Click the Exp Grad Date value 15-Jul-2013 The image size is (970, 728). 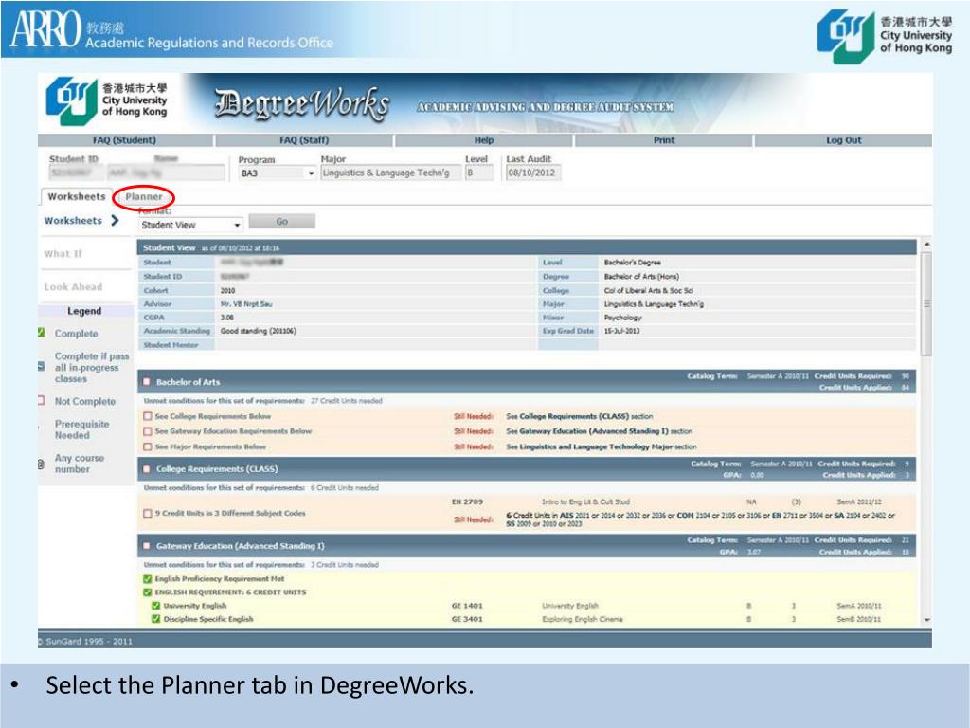click(x=621, y=331)
